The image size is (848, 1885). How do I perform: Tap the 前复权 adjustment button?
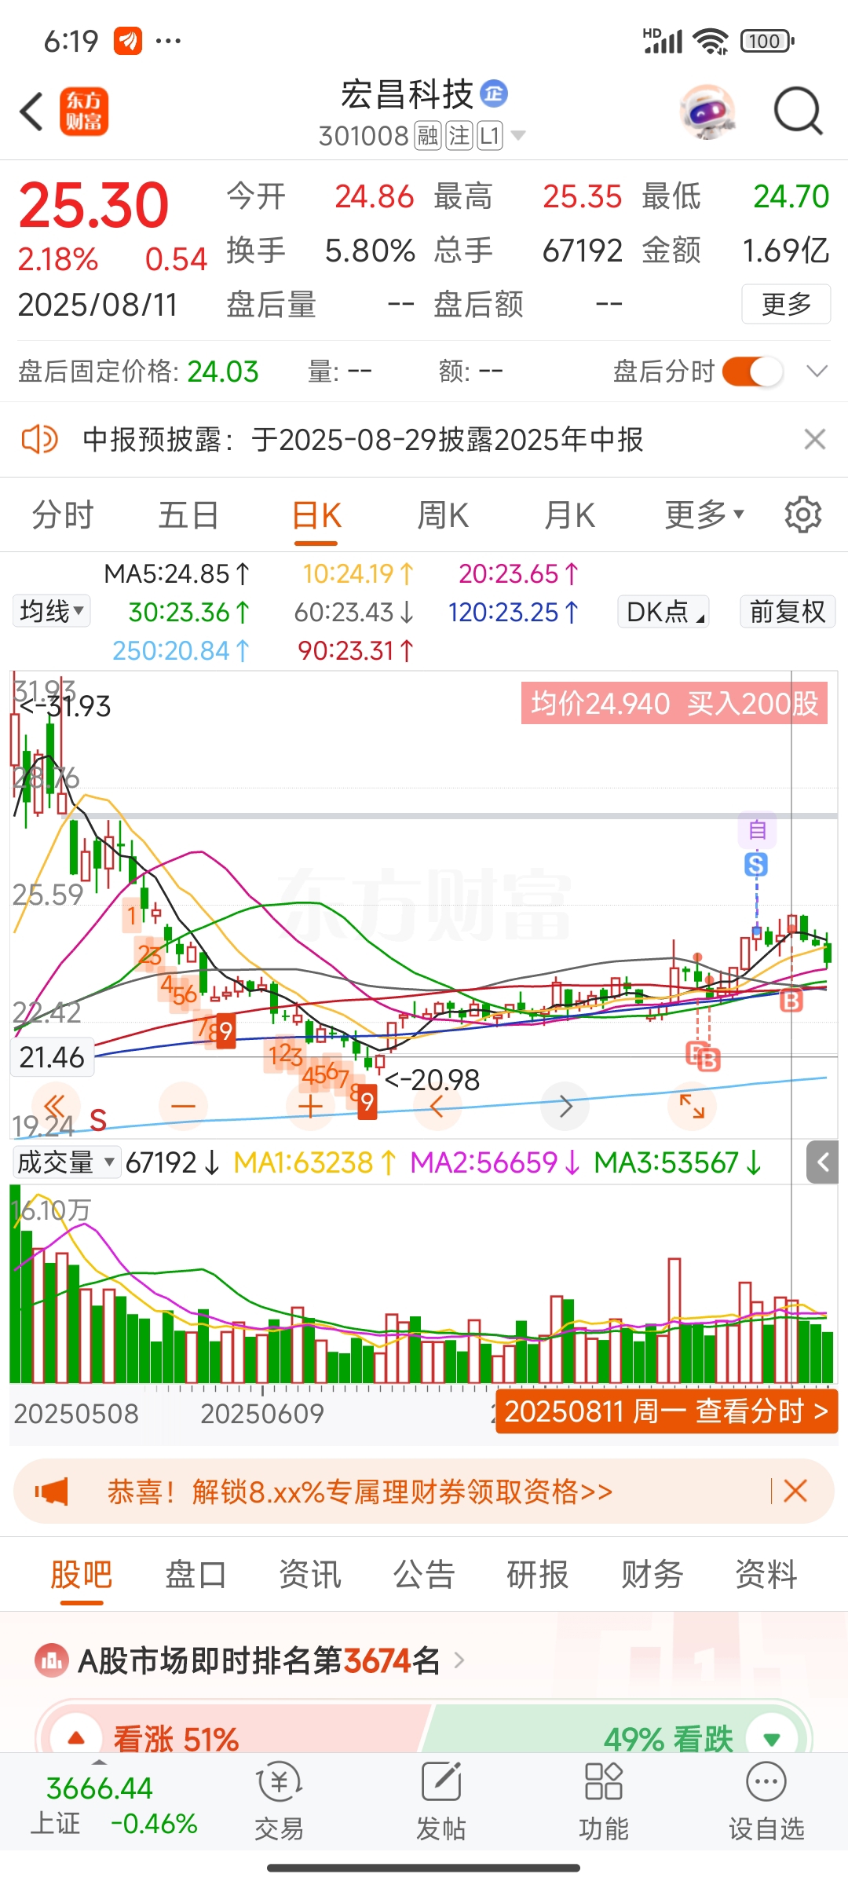click(x=788, y=611)
